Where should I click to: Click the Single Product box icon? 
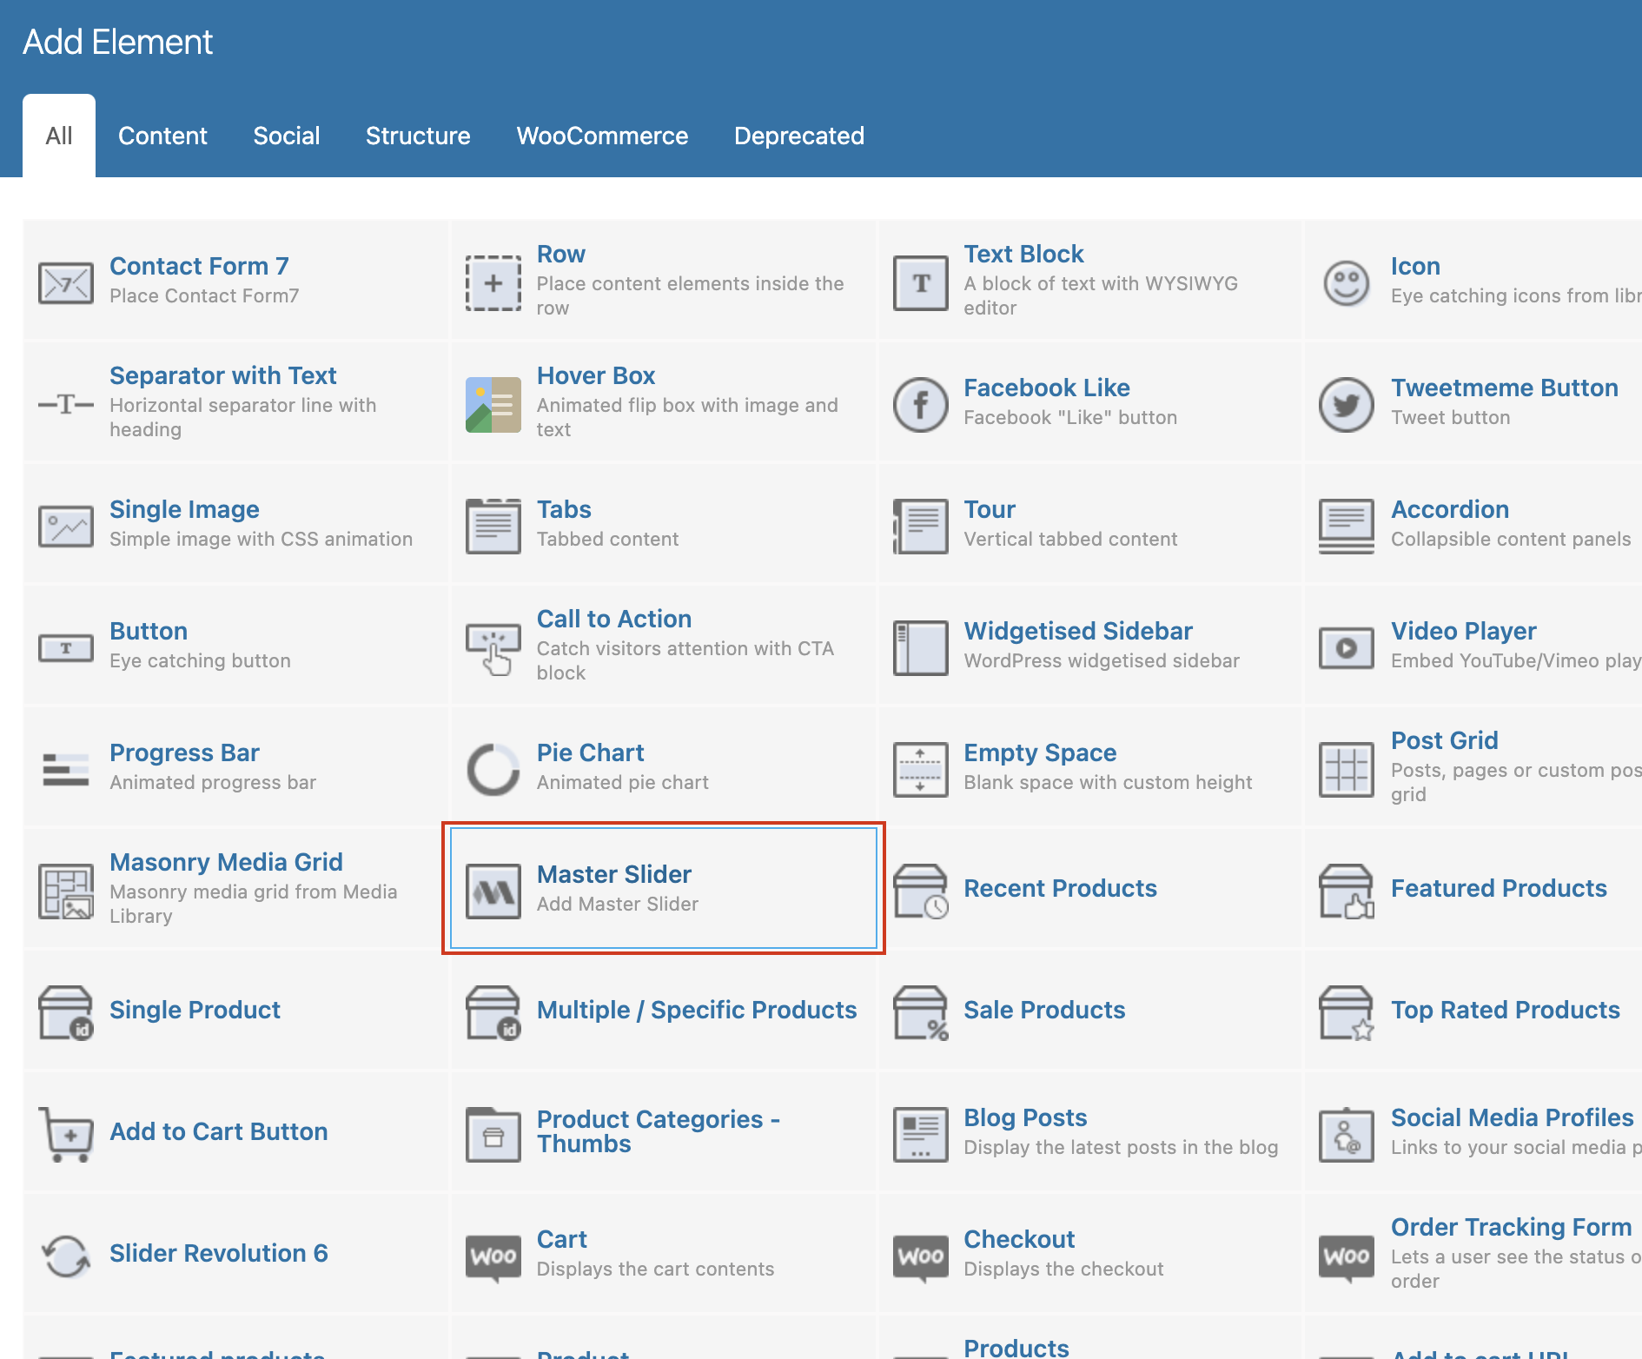(66, 1012)
